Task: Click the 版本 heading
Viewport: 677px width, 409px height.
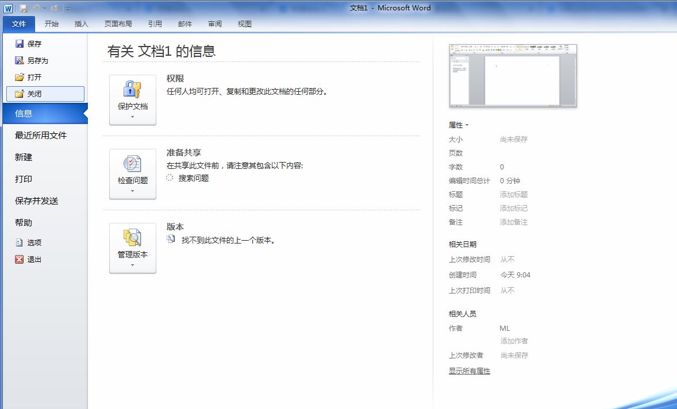Action: (x=175, y=227)
